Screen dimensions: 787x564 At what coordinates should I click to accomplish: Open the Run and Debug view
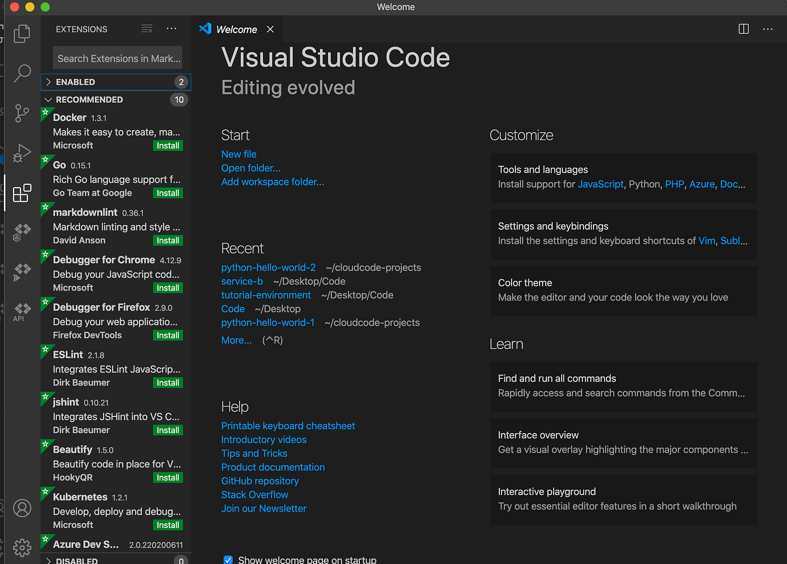coord(22,153)
